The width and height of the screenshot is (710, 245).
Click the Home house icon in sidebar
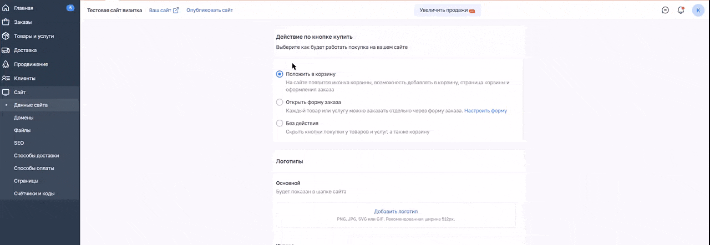(6, 8)
